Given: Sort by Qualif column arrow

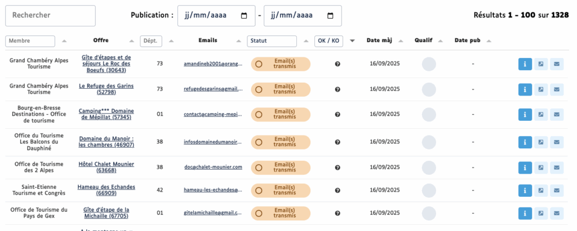Looking at the screenshot, I should tap(440, 40).
